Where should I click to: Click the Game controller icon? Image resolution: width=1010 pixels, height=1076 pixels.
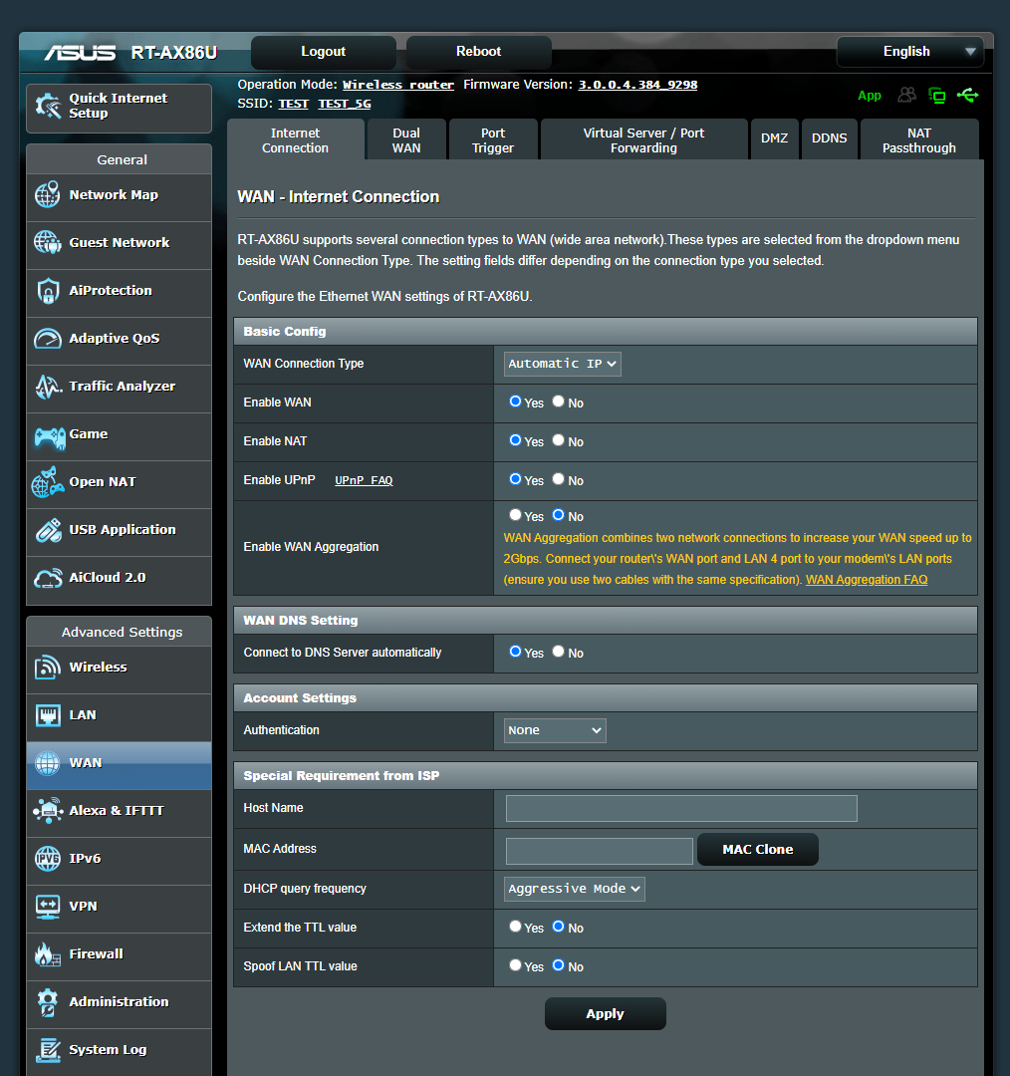click(x=50, y=436)
